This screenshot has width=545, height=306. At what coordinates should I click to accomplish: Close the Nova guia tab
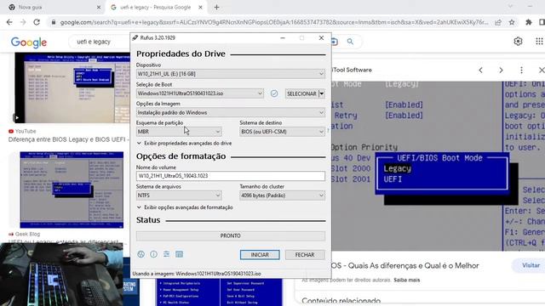99,7
